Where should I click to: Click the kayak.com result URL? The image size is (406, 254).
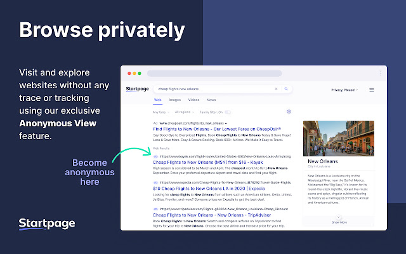tap(226, 157)
